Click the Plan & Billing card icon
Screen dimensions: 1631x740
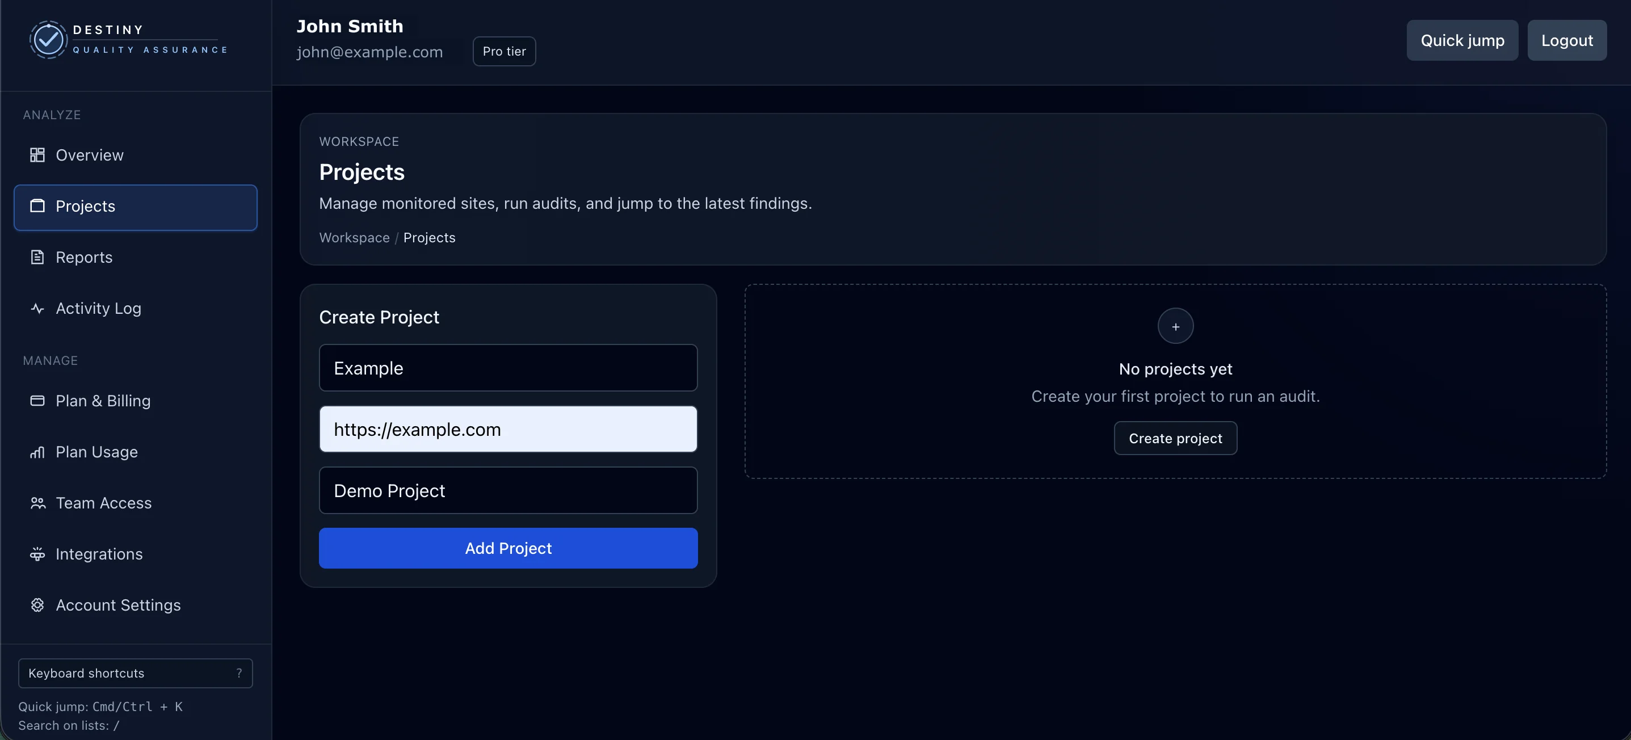point(37,401)
